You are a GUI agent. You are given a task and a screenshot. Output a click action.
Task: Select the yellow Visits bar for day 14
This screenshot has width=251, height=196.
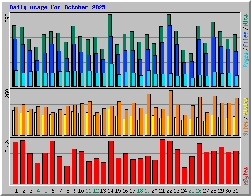click(109, 122)
